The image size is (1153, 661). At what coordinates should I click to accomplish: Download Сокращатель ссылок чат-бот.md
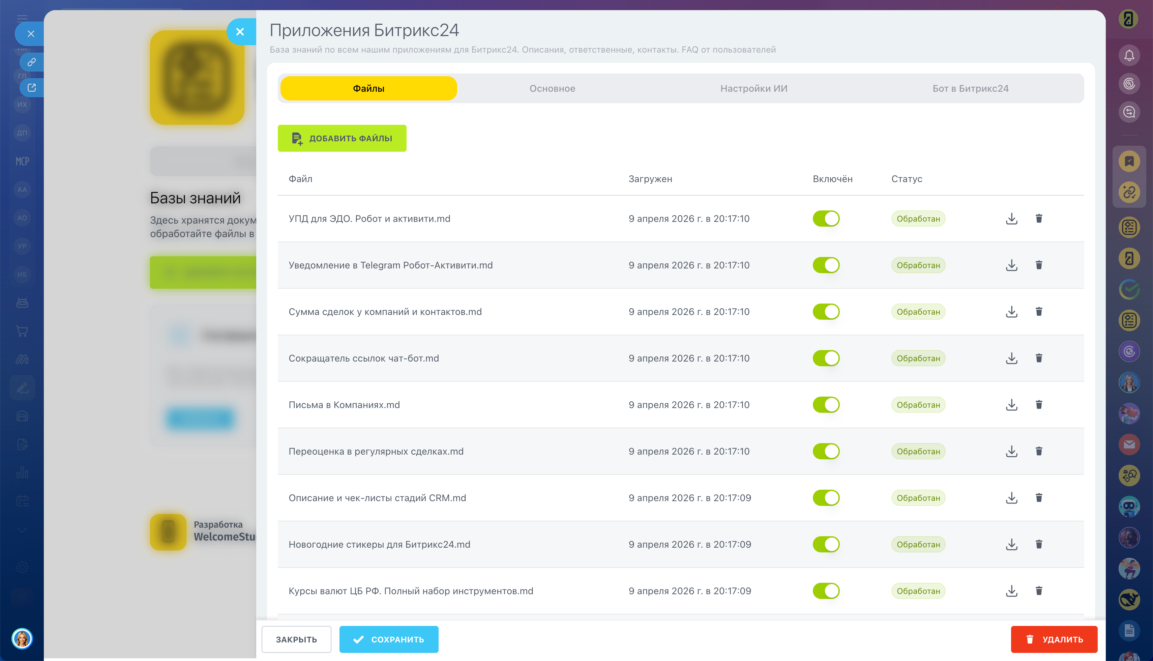(1011, 358)
